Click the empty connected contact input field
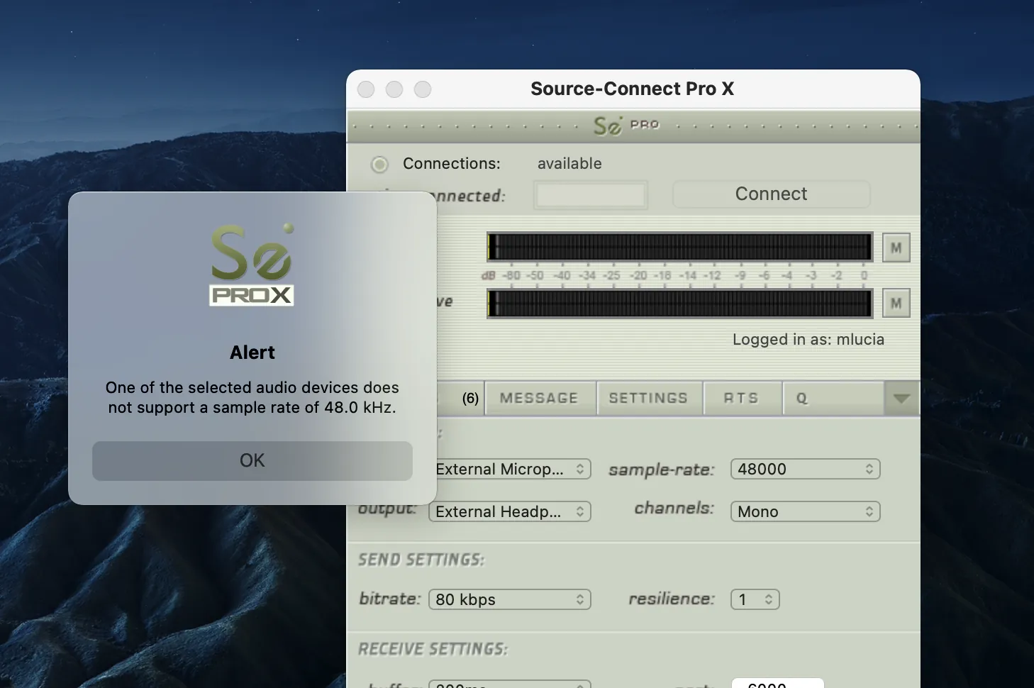The image size is (1034, 688). point(591,195)
